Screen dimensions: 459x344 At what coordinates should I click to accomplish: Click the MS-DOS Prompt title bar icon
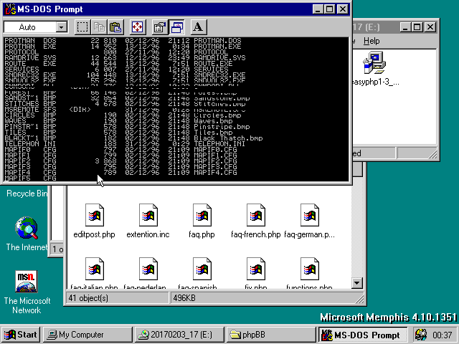tap(11, 9)
